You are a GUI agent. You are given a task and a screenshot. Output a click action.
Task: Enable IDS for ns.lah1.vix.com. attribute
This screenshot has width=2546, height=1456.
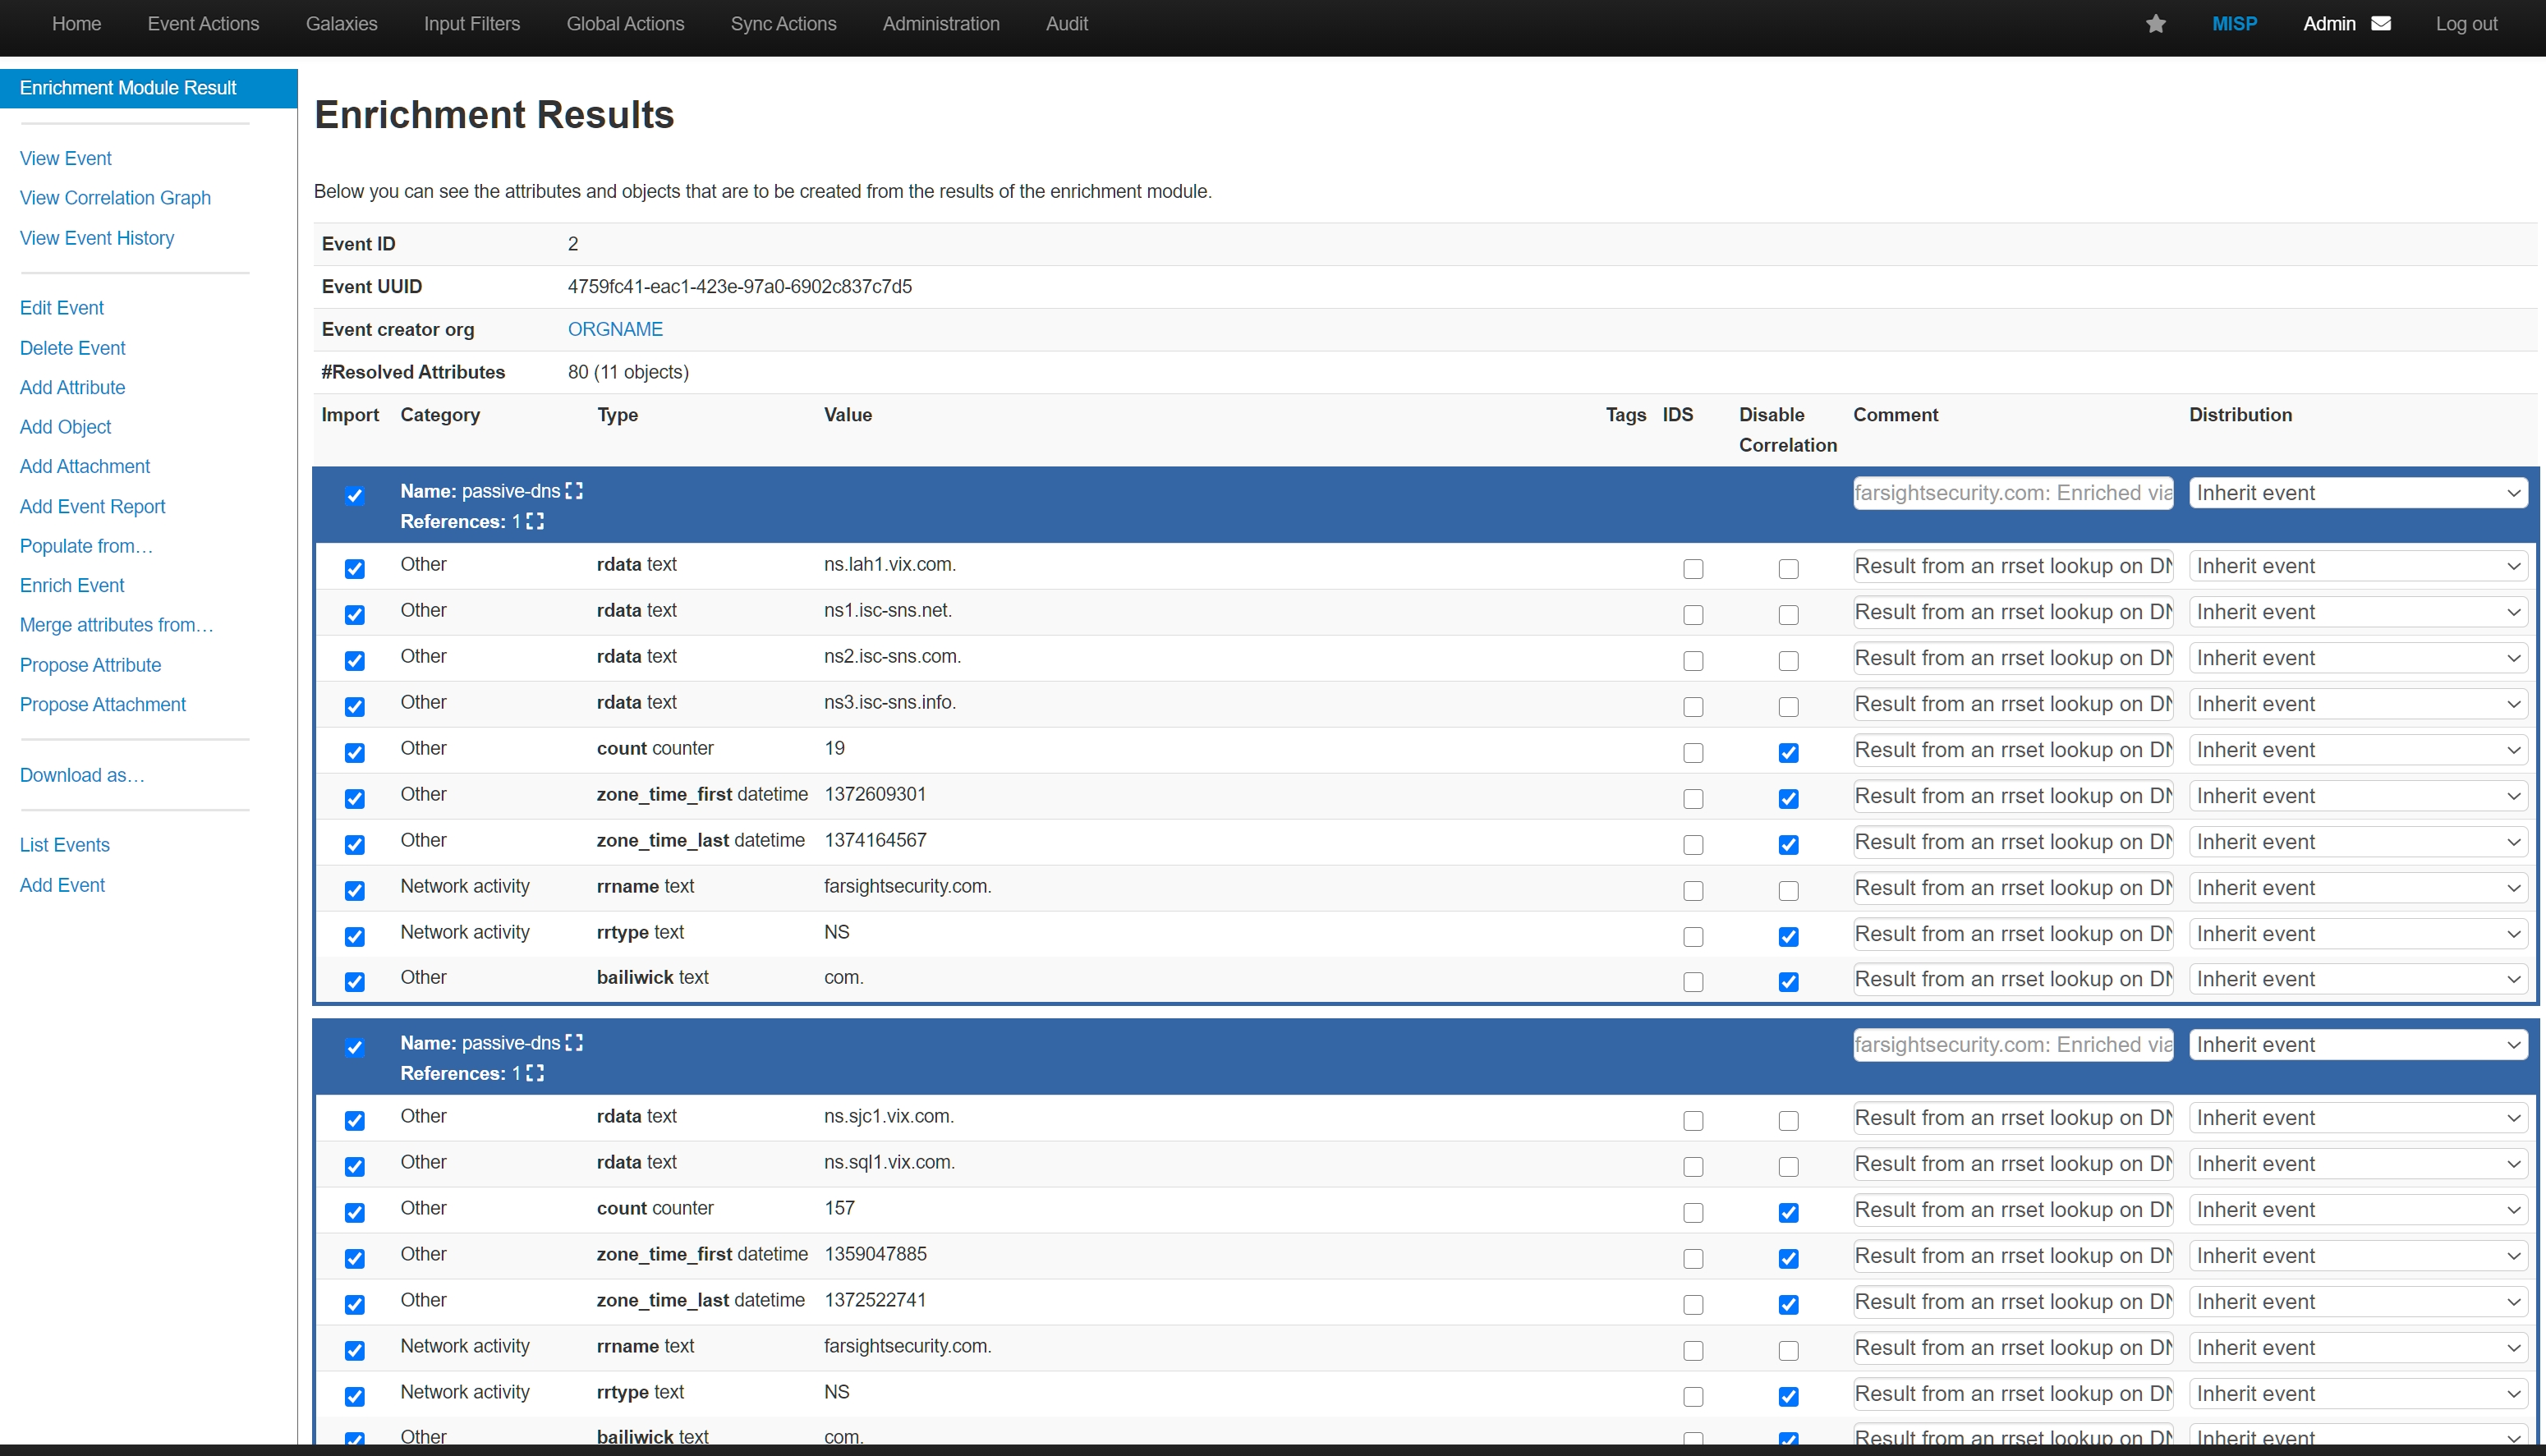pos(1692,569)
